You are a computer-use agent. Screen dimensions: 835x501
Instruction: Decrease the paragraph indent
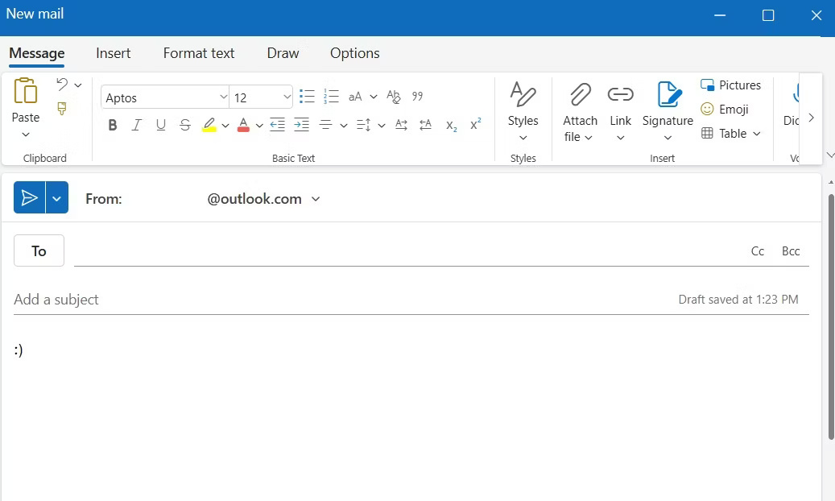pyautogui.click(x=277, y=126)
